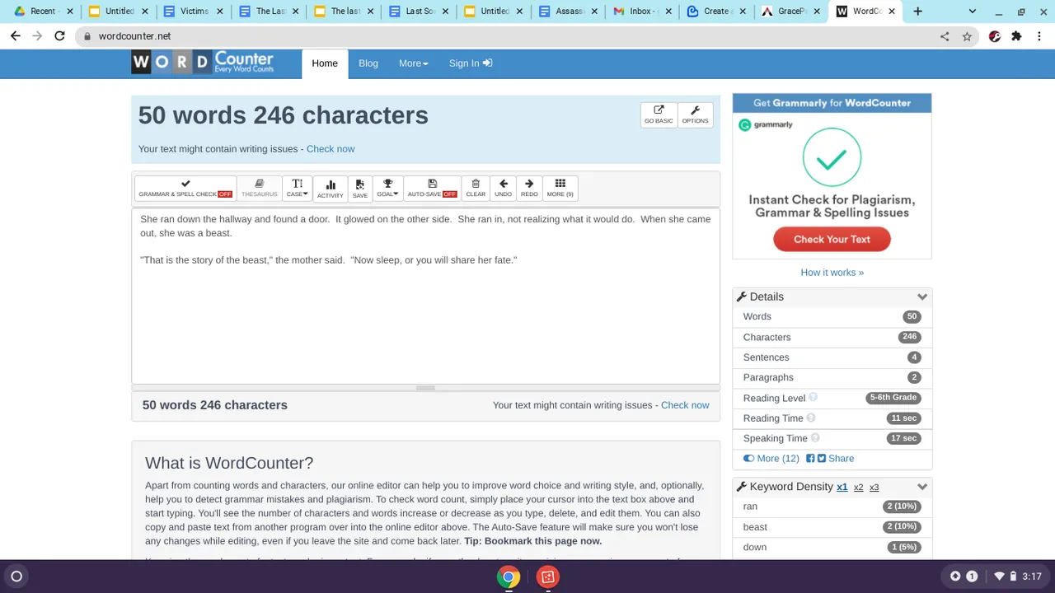
Task: Click Speaking Time help icon
Action: [x=815, y=438]
